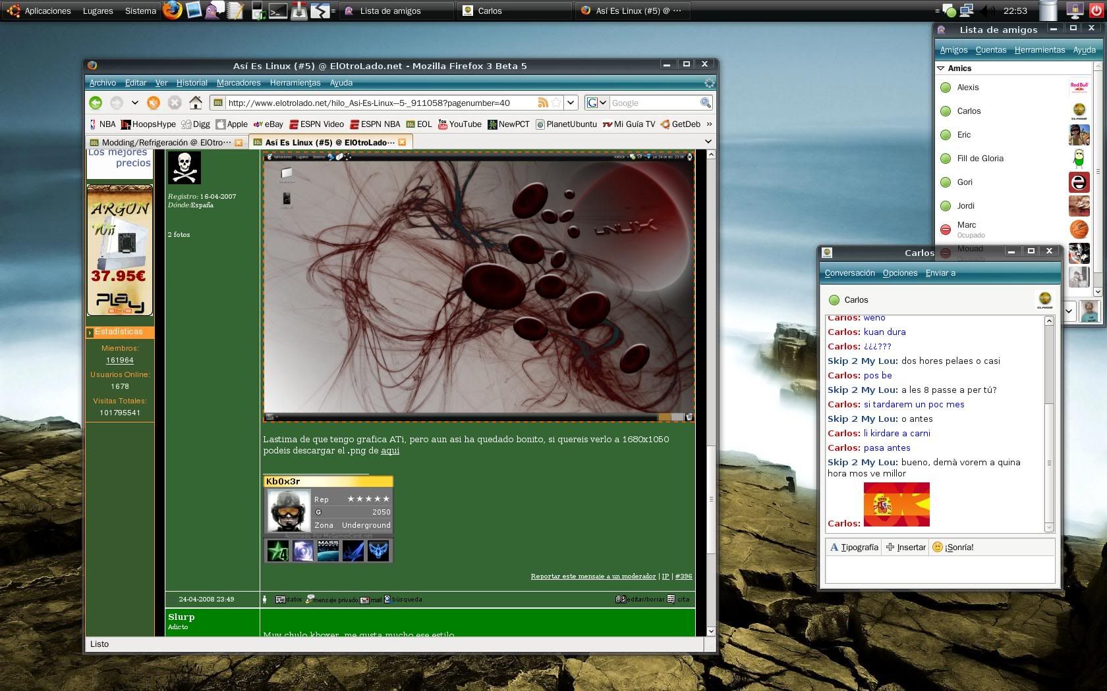Click the 'mensaje privado' button
1107x691 pixels.
331,600
